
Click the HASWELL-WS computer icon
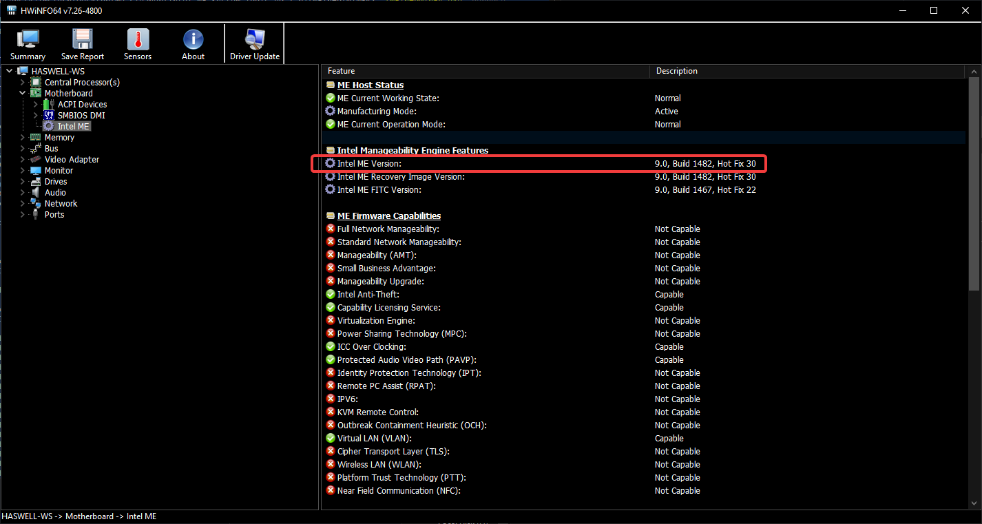click(x=23, y=71)
